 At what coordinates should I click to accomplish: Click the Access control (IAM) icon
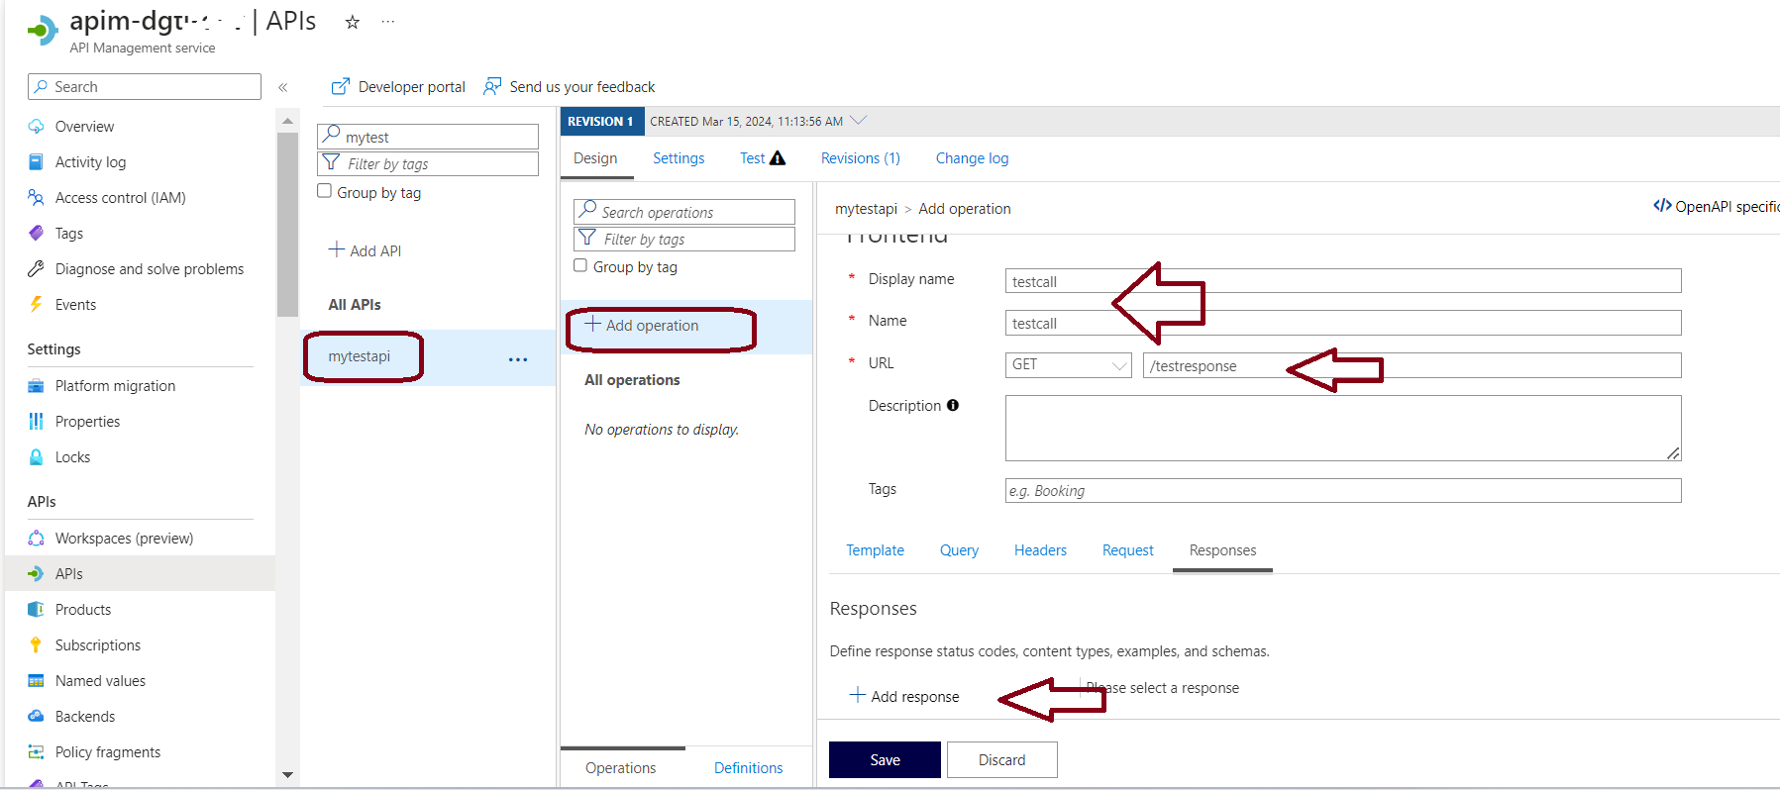tap(37, 198)
